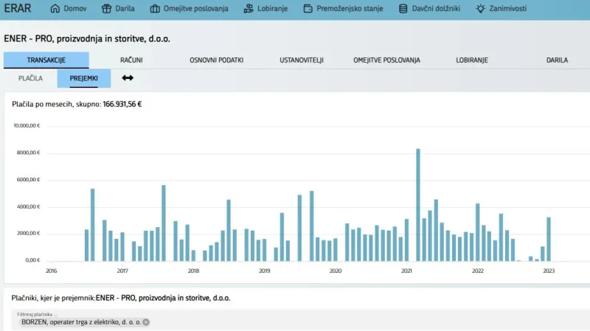Click the total amount 166.931,56 €
The width and height of the screenshot is (590, 331).
(122, 104)
